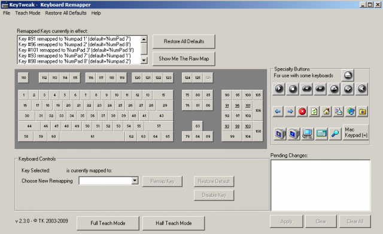Image resolution: width=383 pixels, height=234 pixels.
Task: Select numpad key 99
Action: [232, 136]
